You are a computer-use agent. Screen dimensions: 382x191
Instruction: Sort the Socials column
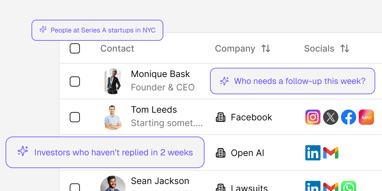(344, 49)
